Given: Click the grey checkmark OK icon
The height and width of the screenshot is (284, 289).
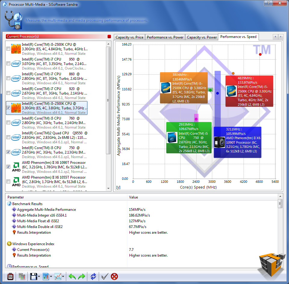Looking at the screenshot, I should [x=105, y=277].
